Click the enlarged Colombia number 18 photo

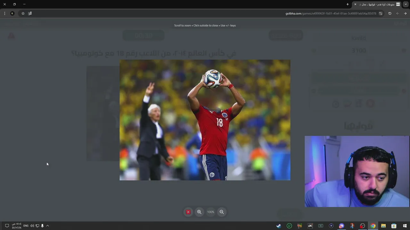(205, 120)
